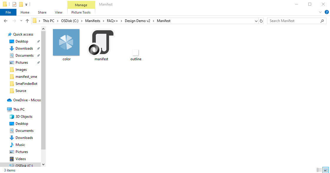Select the manifest JSON file icon
The width and height of the screenshot is (330, 173).
click(101, 42)
